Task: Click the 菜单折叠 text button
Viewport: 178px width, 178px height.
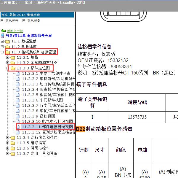Action: click(33, 21)
